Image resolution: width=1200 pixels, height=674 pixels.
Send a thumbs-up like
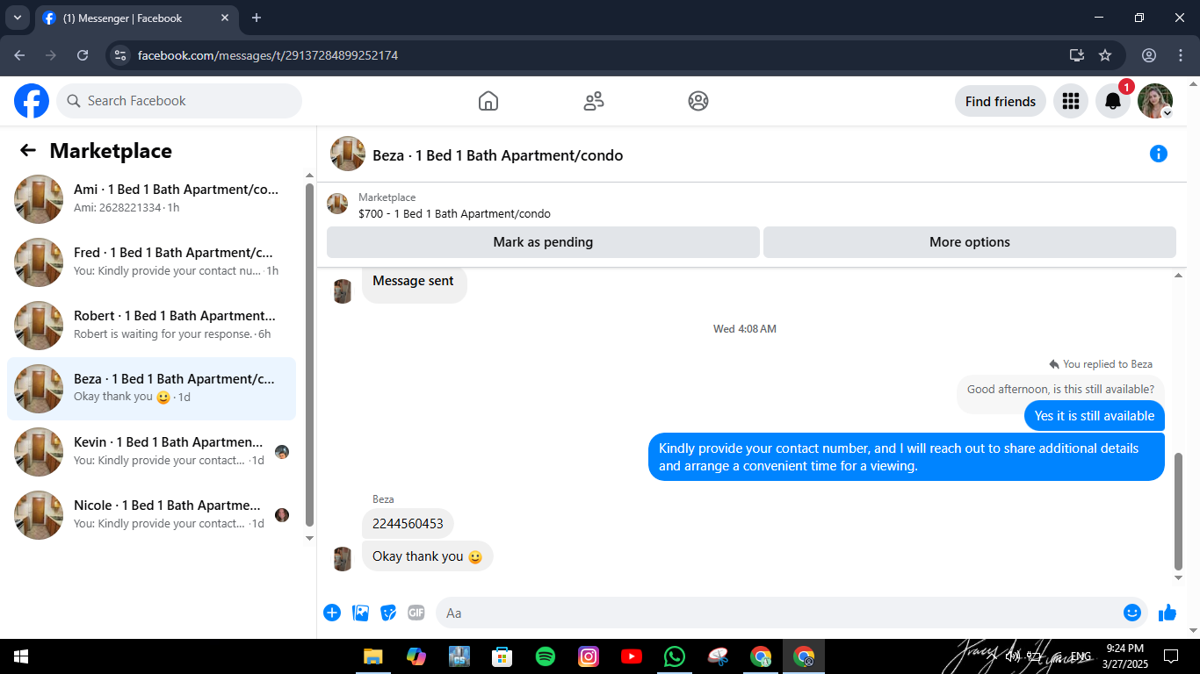click(1167, 613)
